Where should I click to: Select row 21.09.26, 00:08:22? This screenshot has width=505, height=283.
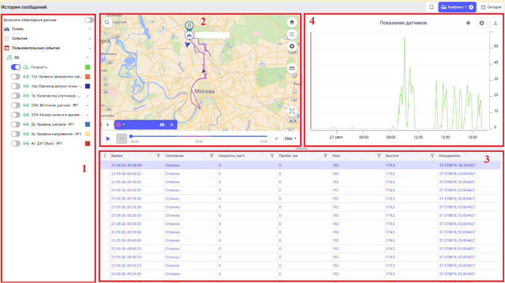coord(300,173)
